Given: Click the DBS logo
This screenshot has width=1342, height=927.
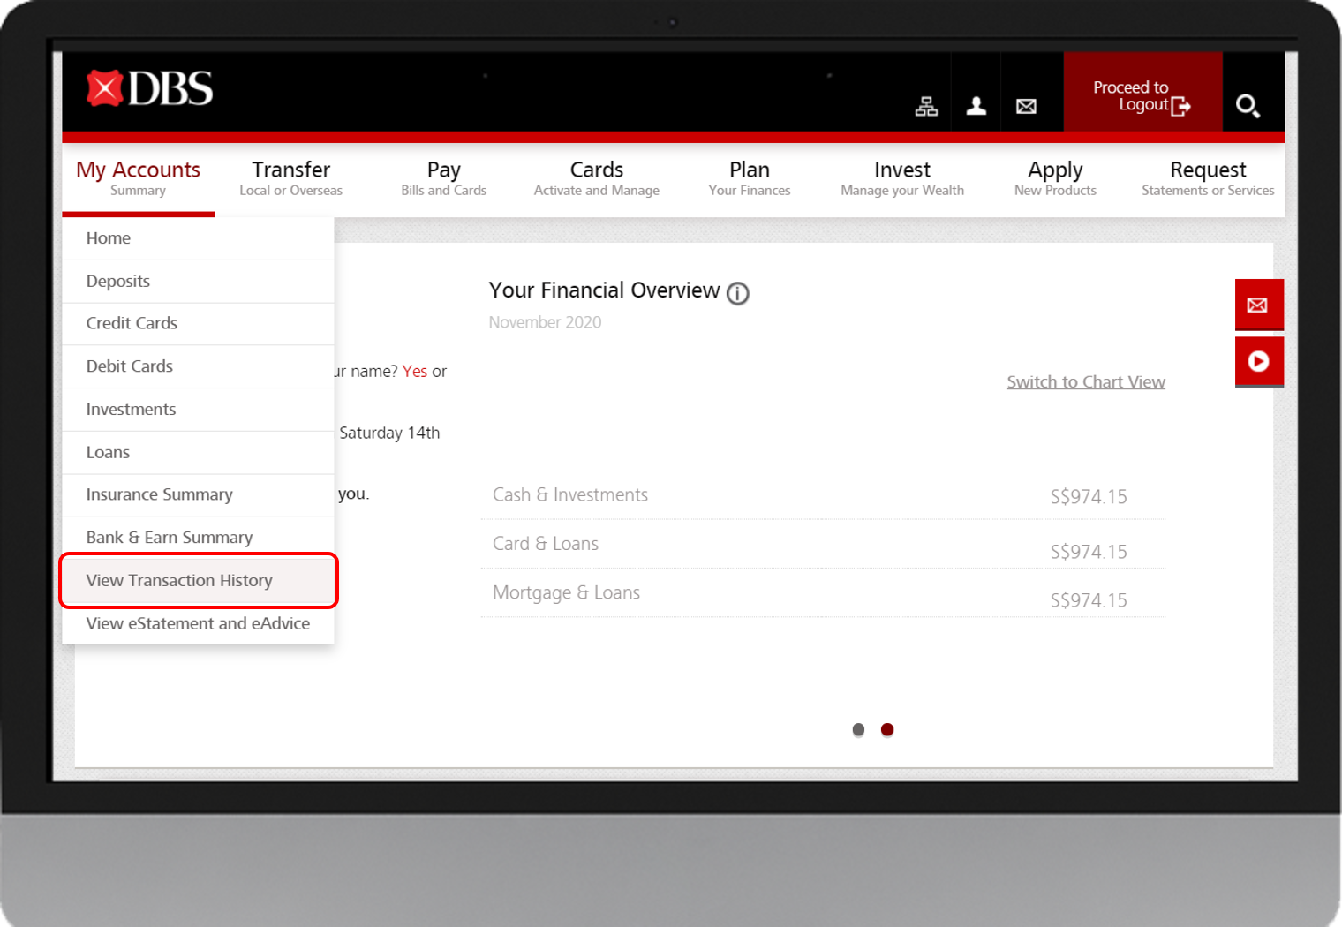Looking at the screenshot, I should coord(148,88).
